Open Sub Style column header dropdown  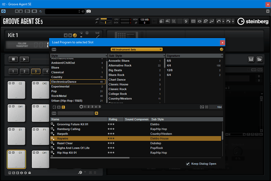164,56
